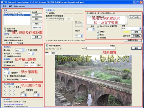Select the C:\Watermark-Image\From source row
This screenshot has width=144, height=108.
coord(17,13)
